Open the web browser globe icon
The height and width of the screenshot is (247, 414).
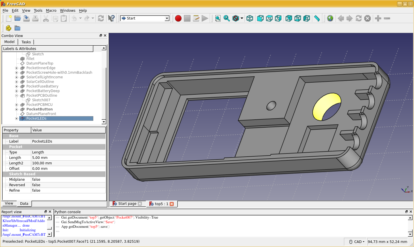(x=330, y=18)
